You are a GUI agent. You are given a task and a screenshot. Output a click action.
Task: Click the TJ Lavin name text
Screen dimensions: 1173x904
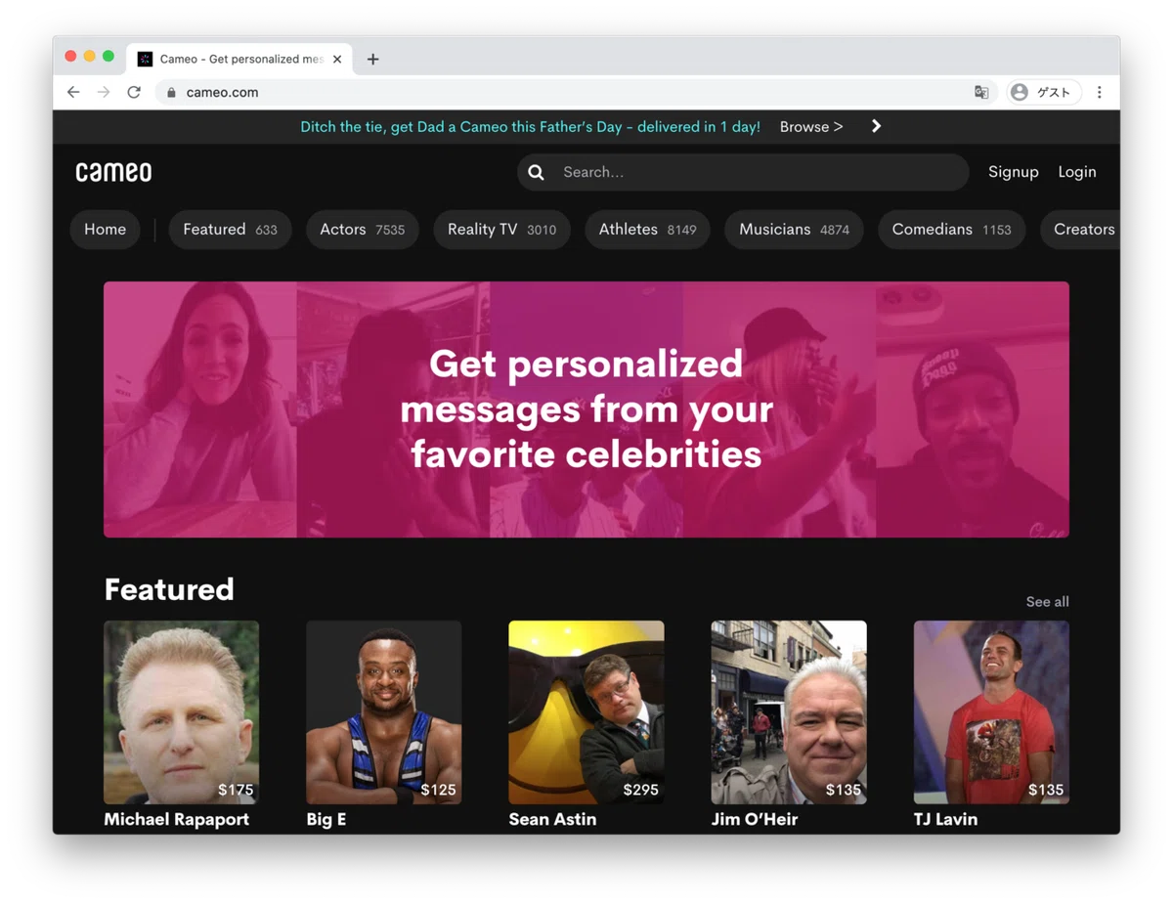945,819
